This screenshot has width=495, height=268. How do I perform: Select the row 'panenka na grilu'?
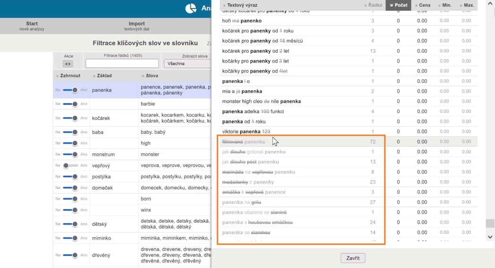349,202
